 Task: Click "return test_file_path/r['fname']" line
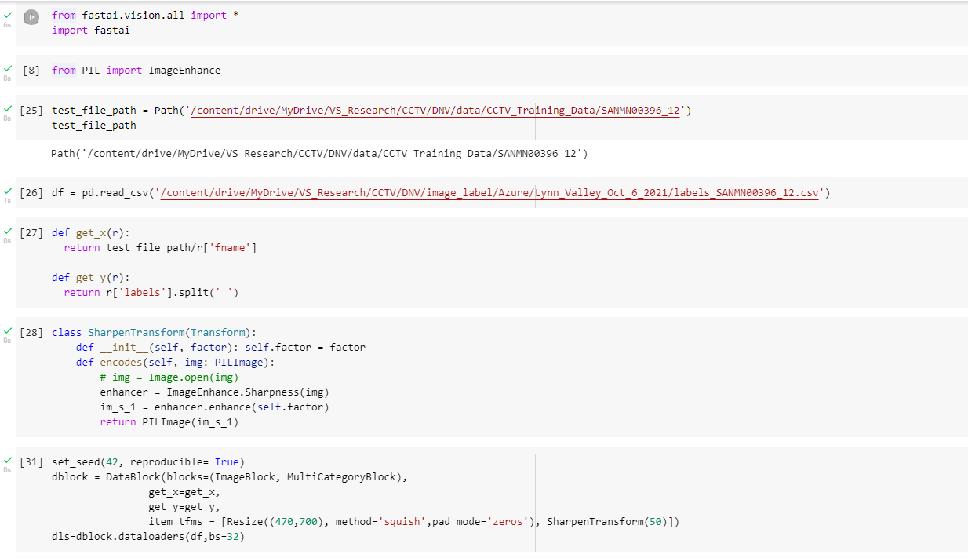click(x=161, y=248)
